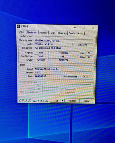Screen dimensions: 115x143
Task: Click the Southbridge vendor Intel field
Action: (x=41, y=56)
